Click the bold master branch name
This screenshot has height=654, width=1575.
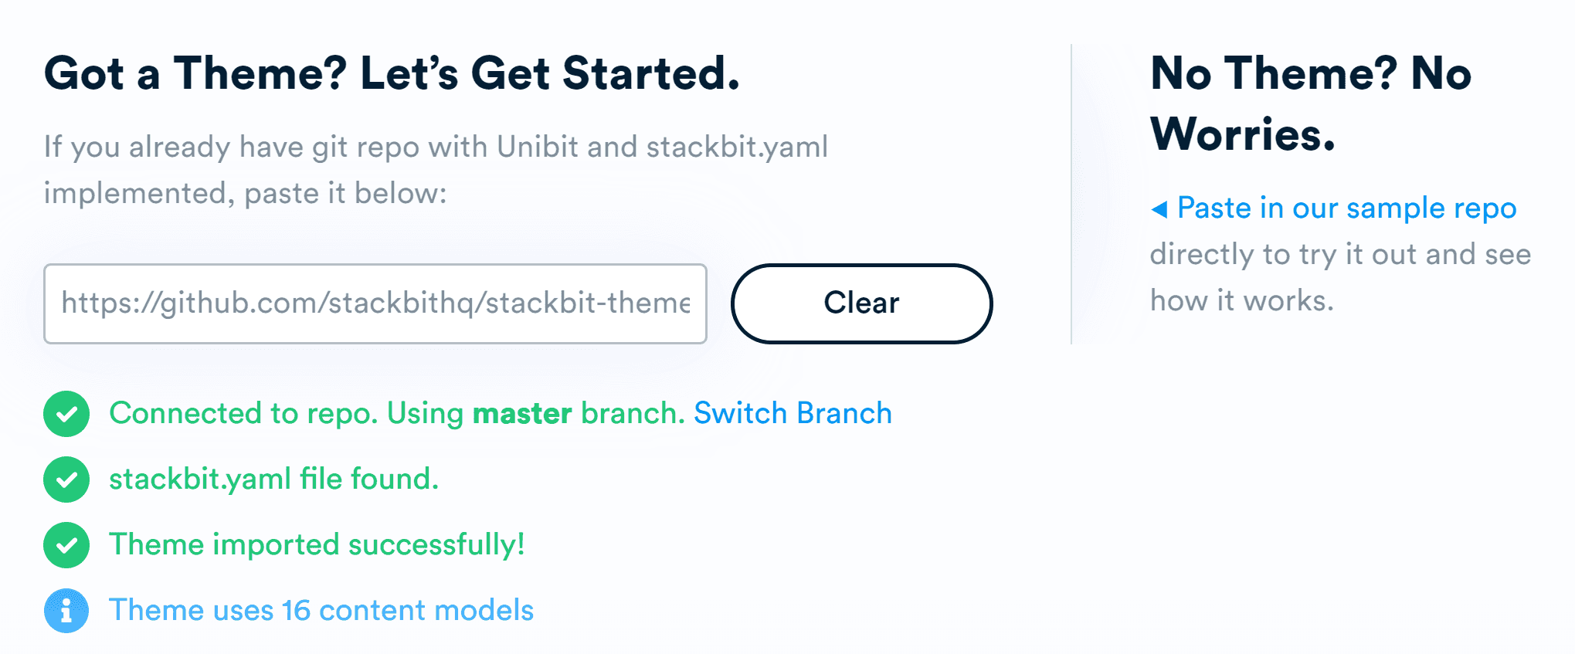pos(522,414)
